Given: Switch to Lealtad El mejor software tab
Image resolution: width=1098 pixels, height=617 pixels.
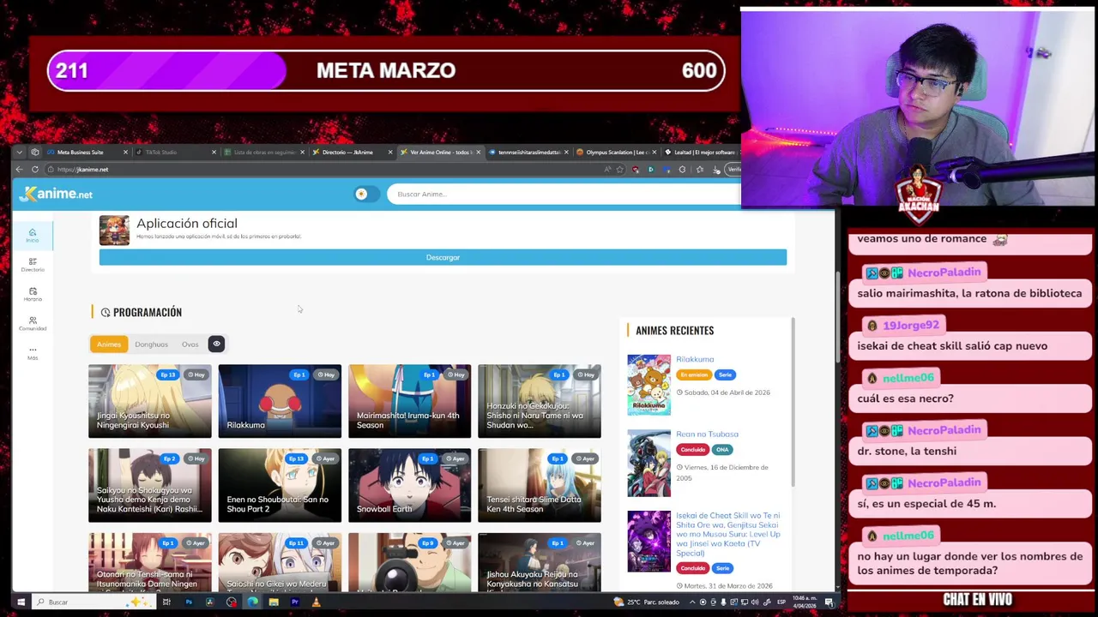Looking at the screenshot, I should click(703, 152).
